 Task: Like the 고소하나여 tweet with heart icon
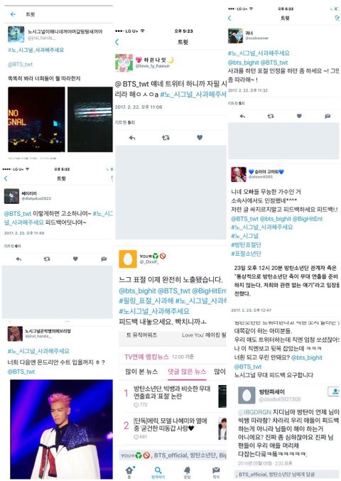coord(75,259)
